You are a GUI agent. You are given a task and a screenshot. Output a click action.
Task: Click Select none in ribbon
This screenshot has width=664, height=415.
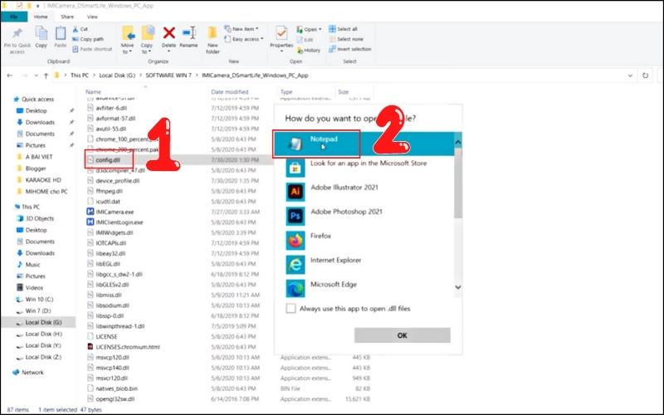pyautogui.click(x=346, y=39)
